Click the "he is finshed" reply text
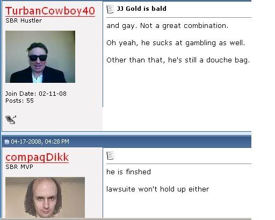This screenshot has width=275, height=220. pos(128,172)
